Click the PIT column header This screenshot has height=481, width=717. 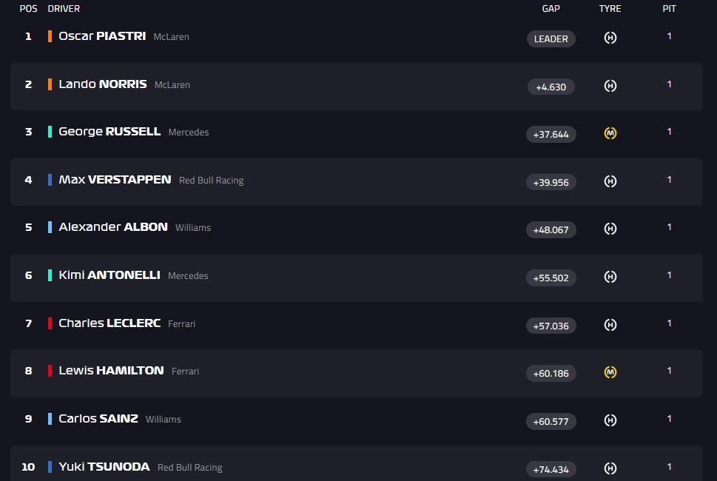(669, 9)
